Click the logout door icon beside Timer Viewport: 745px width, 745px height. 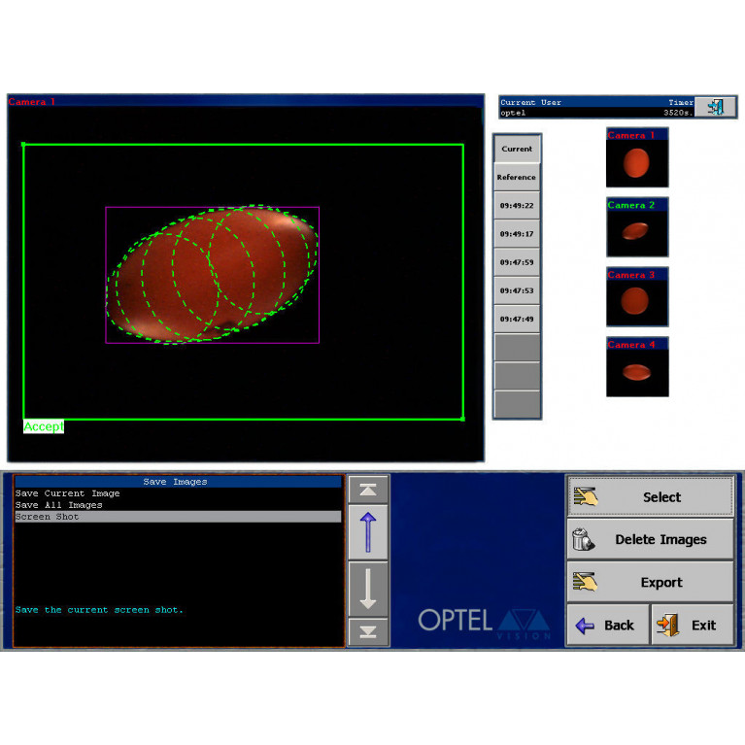[715, 107]
